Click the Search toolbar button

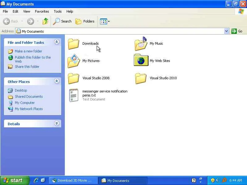pos(62,21)
